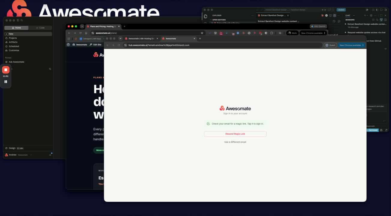Open new tab beside Plans and Pricing

125,26
